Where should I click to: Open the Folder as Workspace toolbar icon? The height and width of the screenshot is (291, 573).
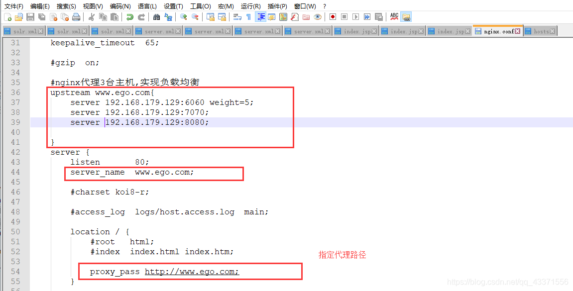[x=306, y=17]
